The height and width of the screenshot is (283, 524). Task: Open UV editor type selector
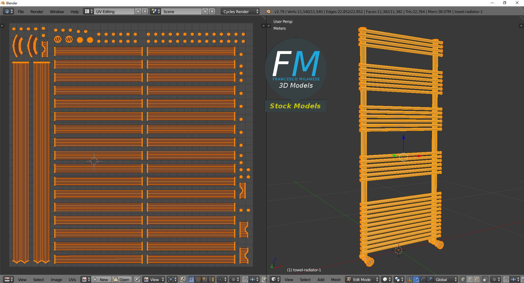tap(8, 279)
